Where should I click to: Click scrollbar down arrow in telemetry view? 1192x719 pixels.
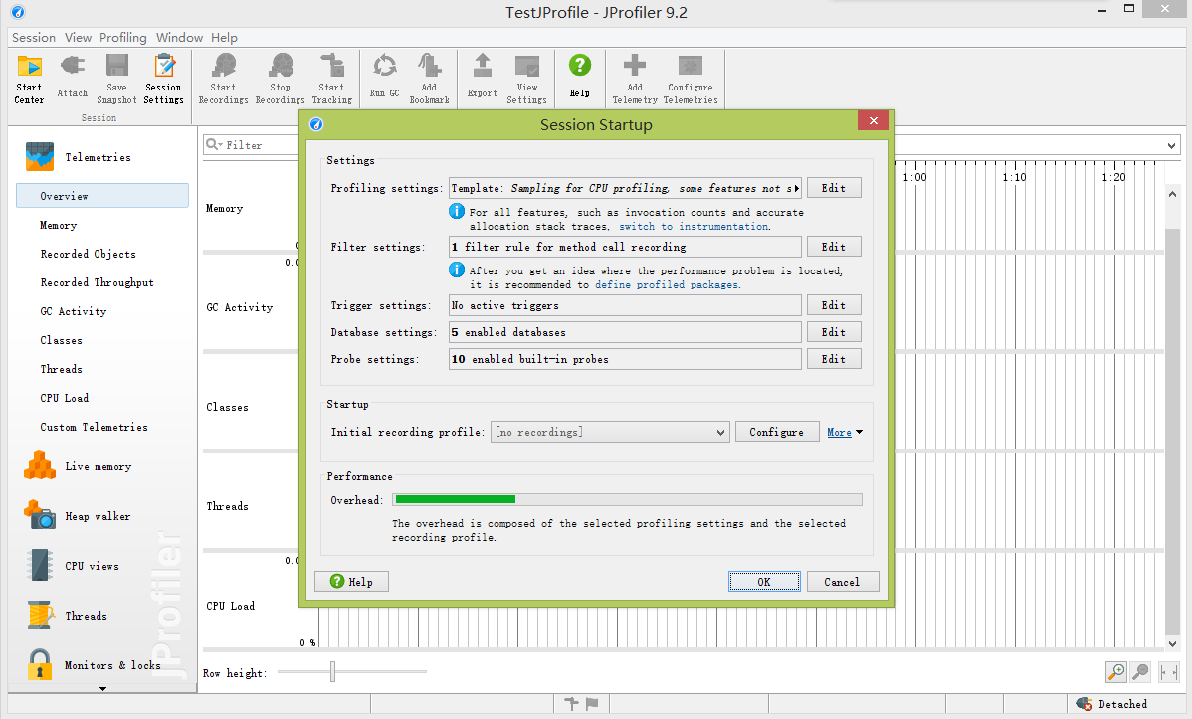point(1172,643)
